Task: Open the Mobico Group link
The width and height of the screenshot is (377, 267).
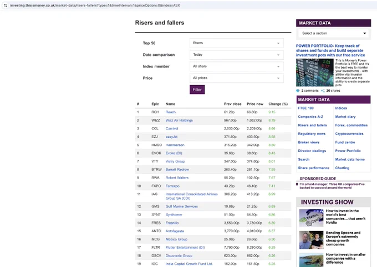Action: pos(176,239)
